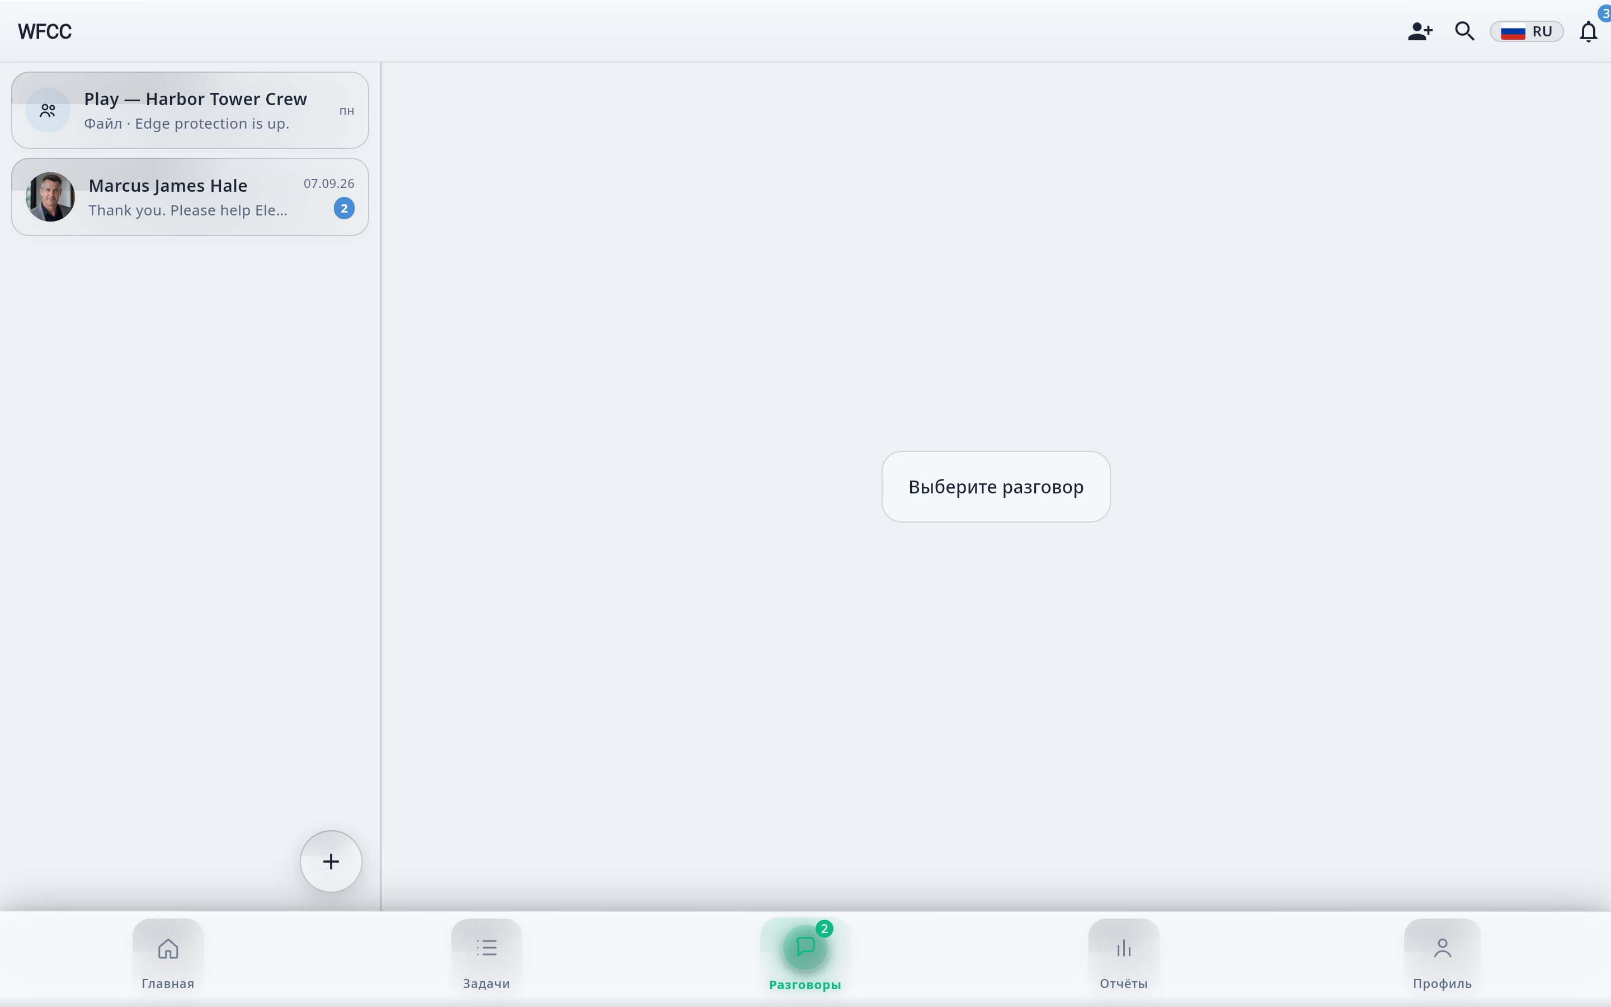The height and width of the screenshot is (1007, 1611).
Task: Open the notifications bell
Action: 1589,31
